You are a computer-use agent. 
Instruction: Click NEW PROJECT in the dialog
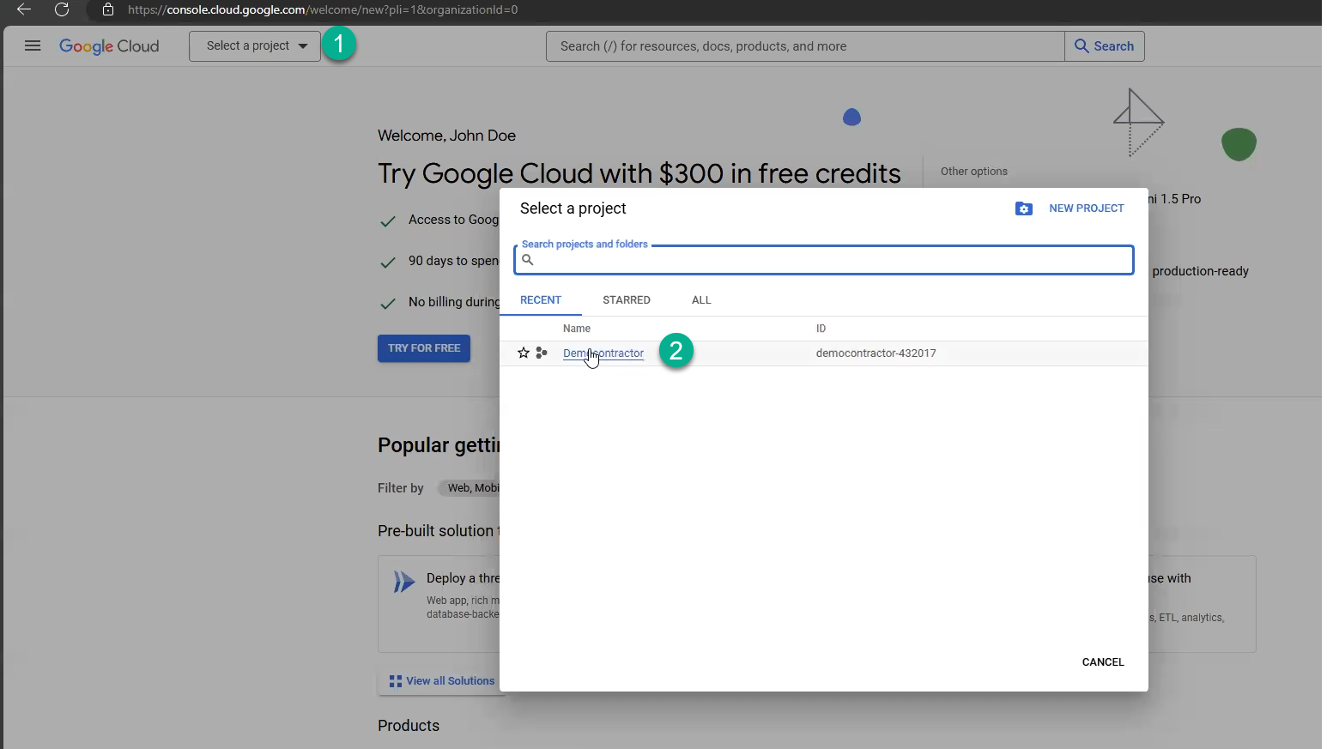1086,208
